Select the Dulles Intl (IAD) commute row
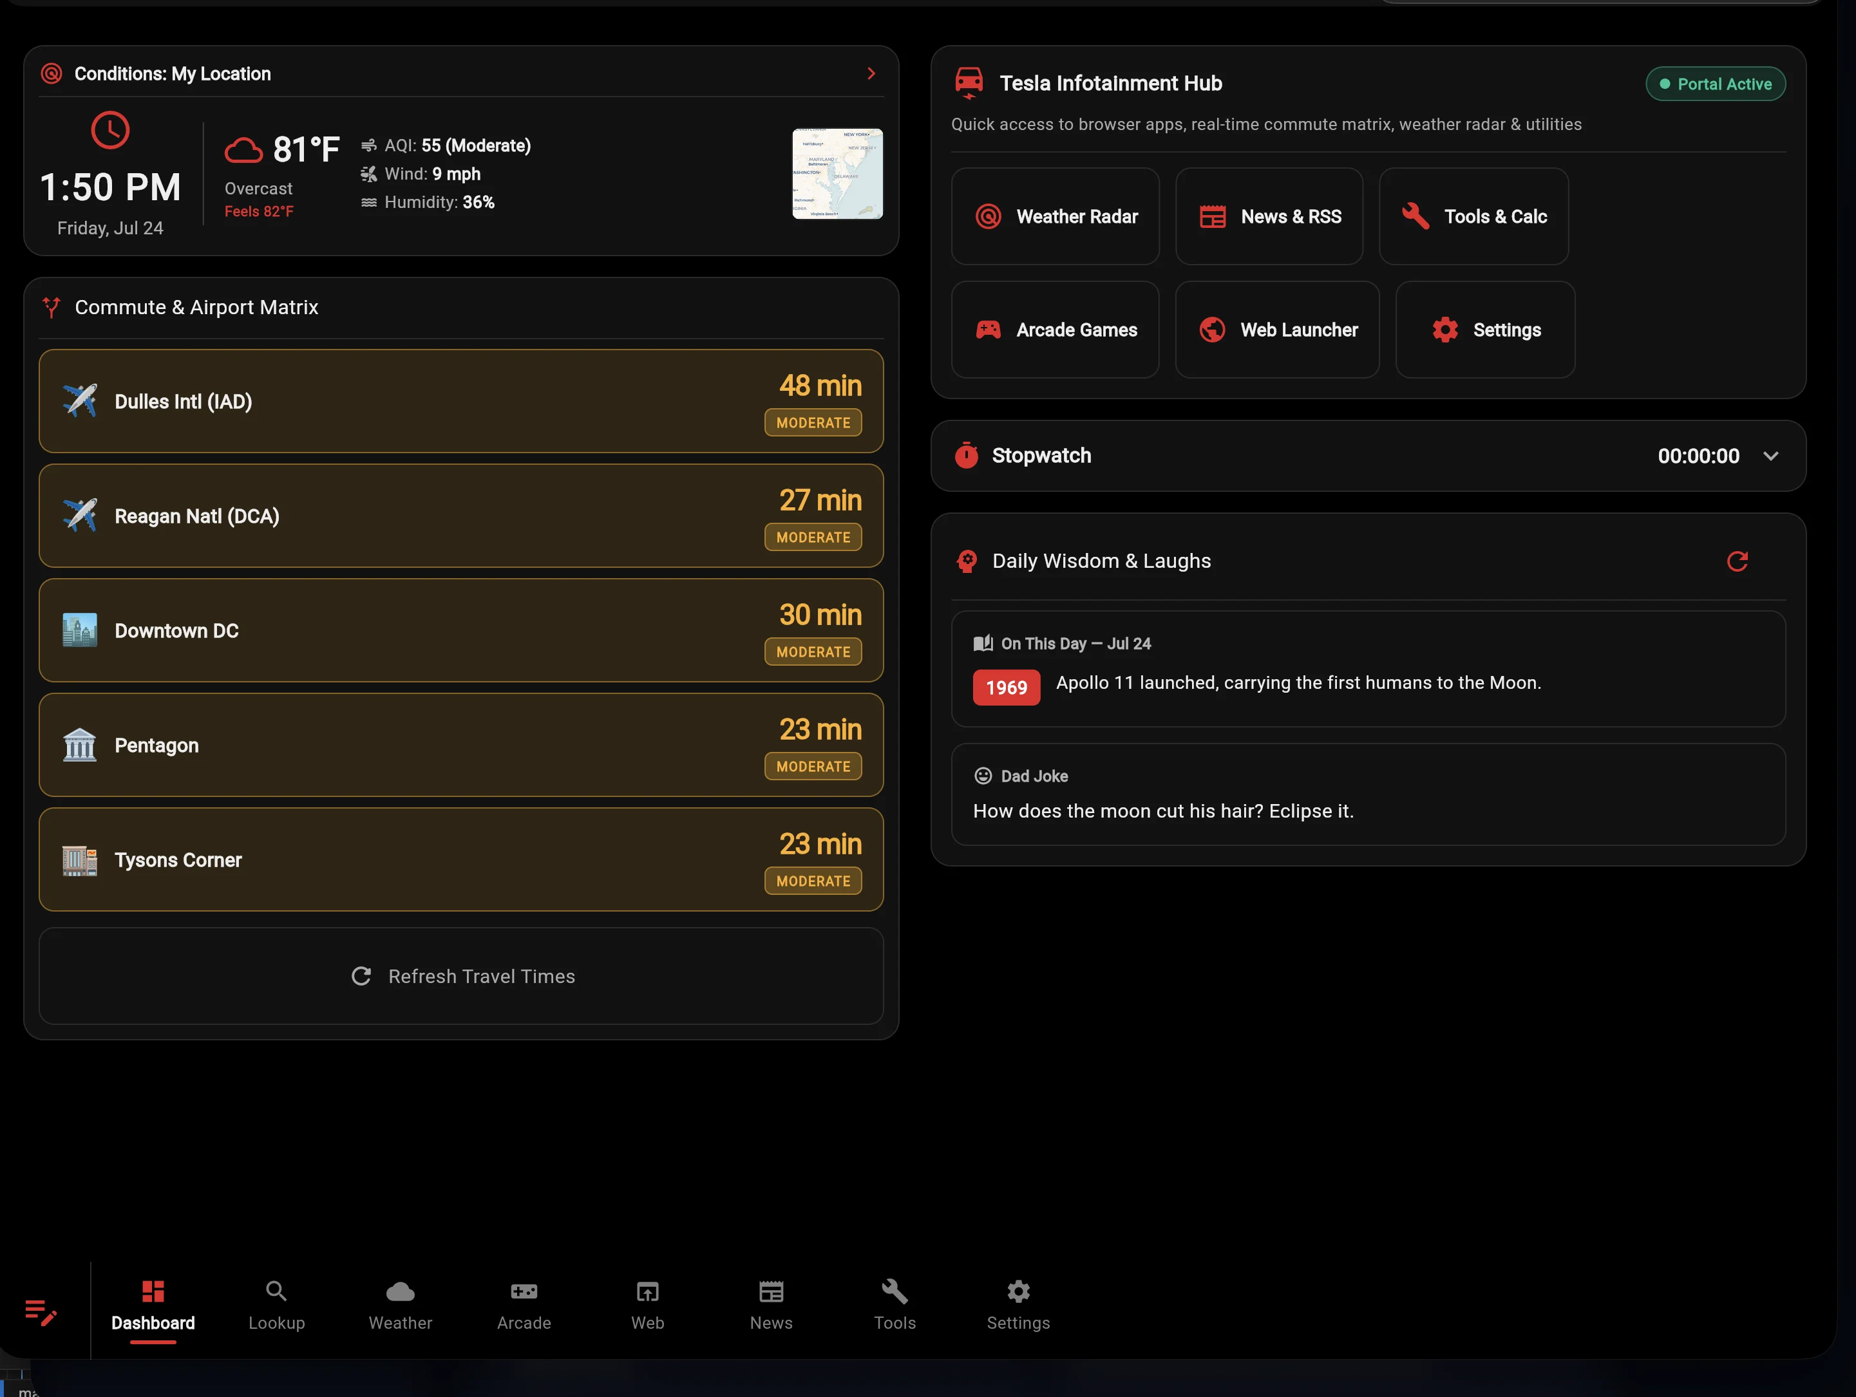This screenshot has width=1856, height=1397. [x=460, y=401]
